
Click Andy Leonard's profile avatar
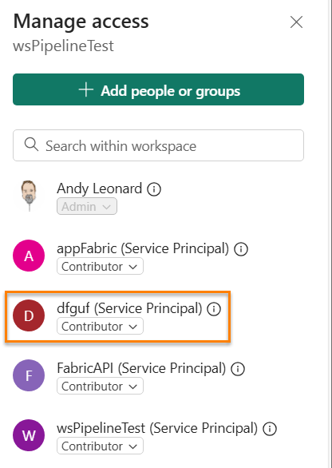[x=29, y=196]
